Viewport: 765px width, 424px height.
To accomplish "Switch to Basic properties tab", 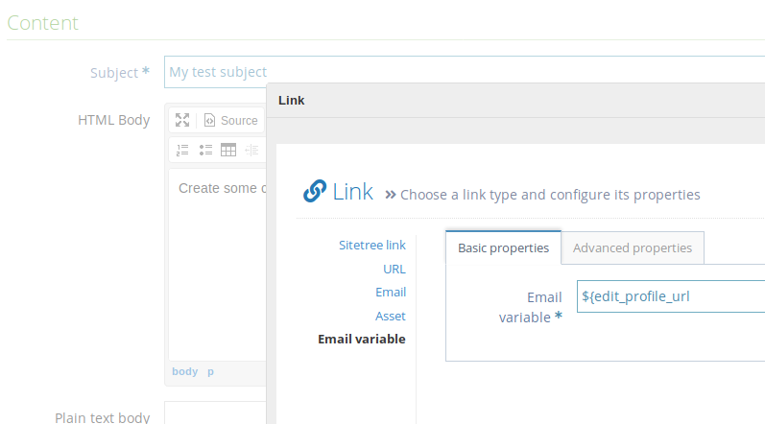I will pos(503,248).
